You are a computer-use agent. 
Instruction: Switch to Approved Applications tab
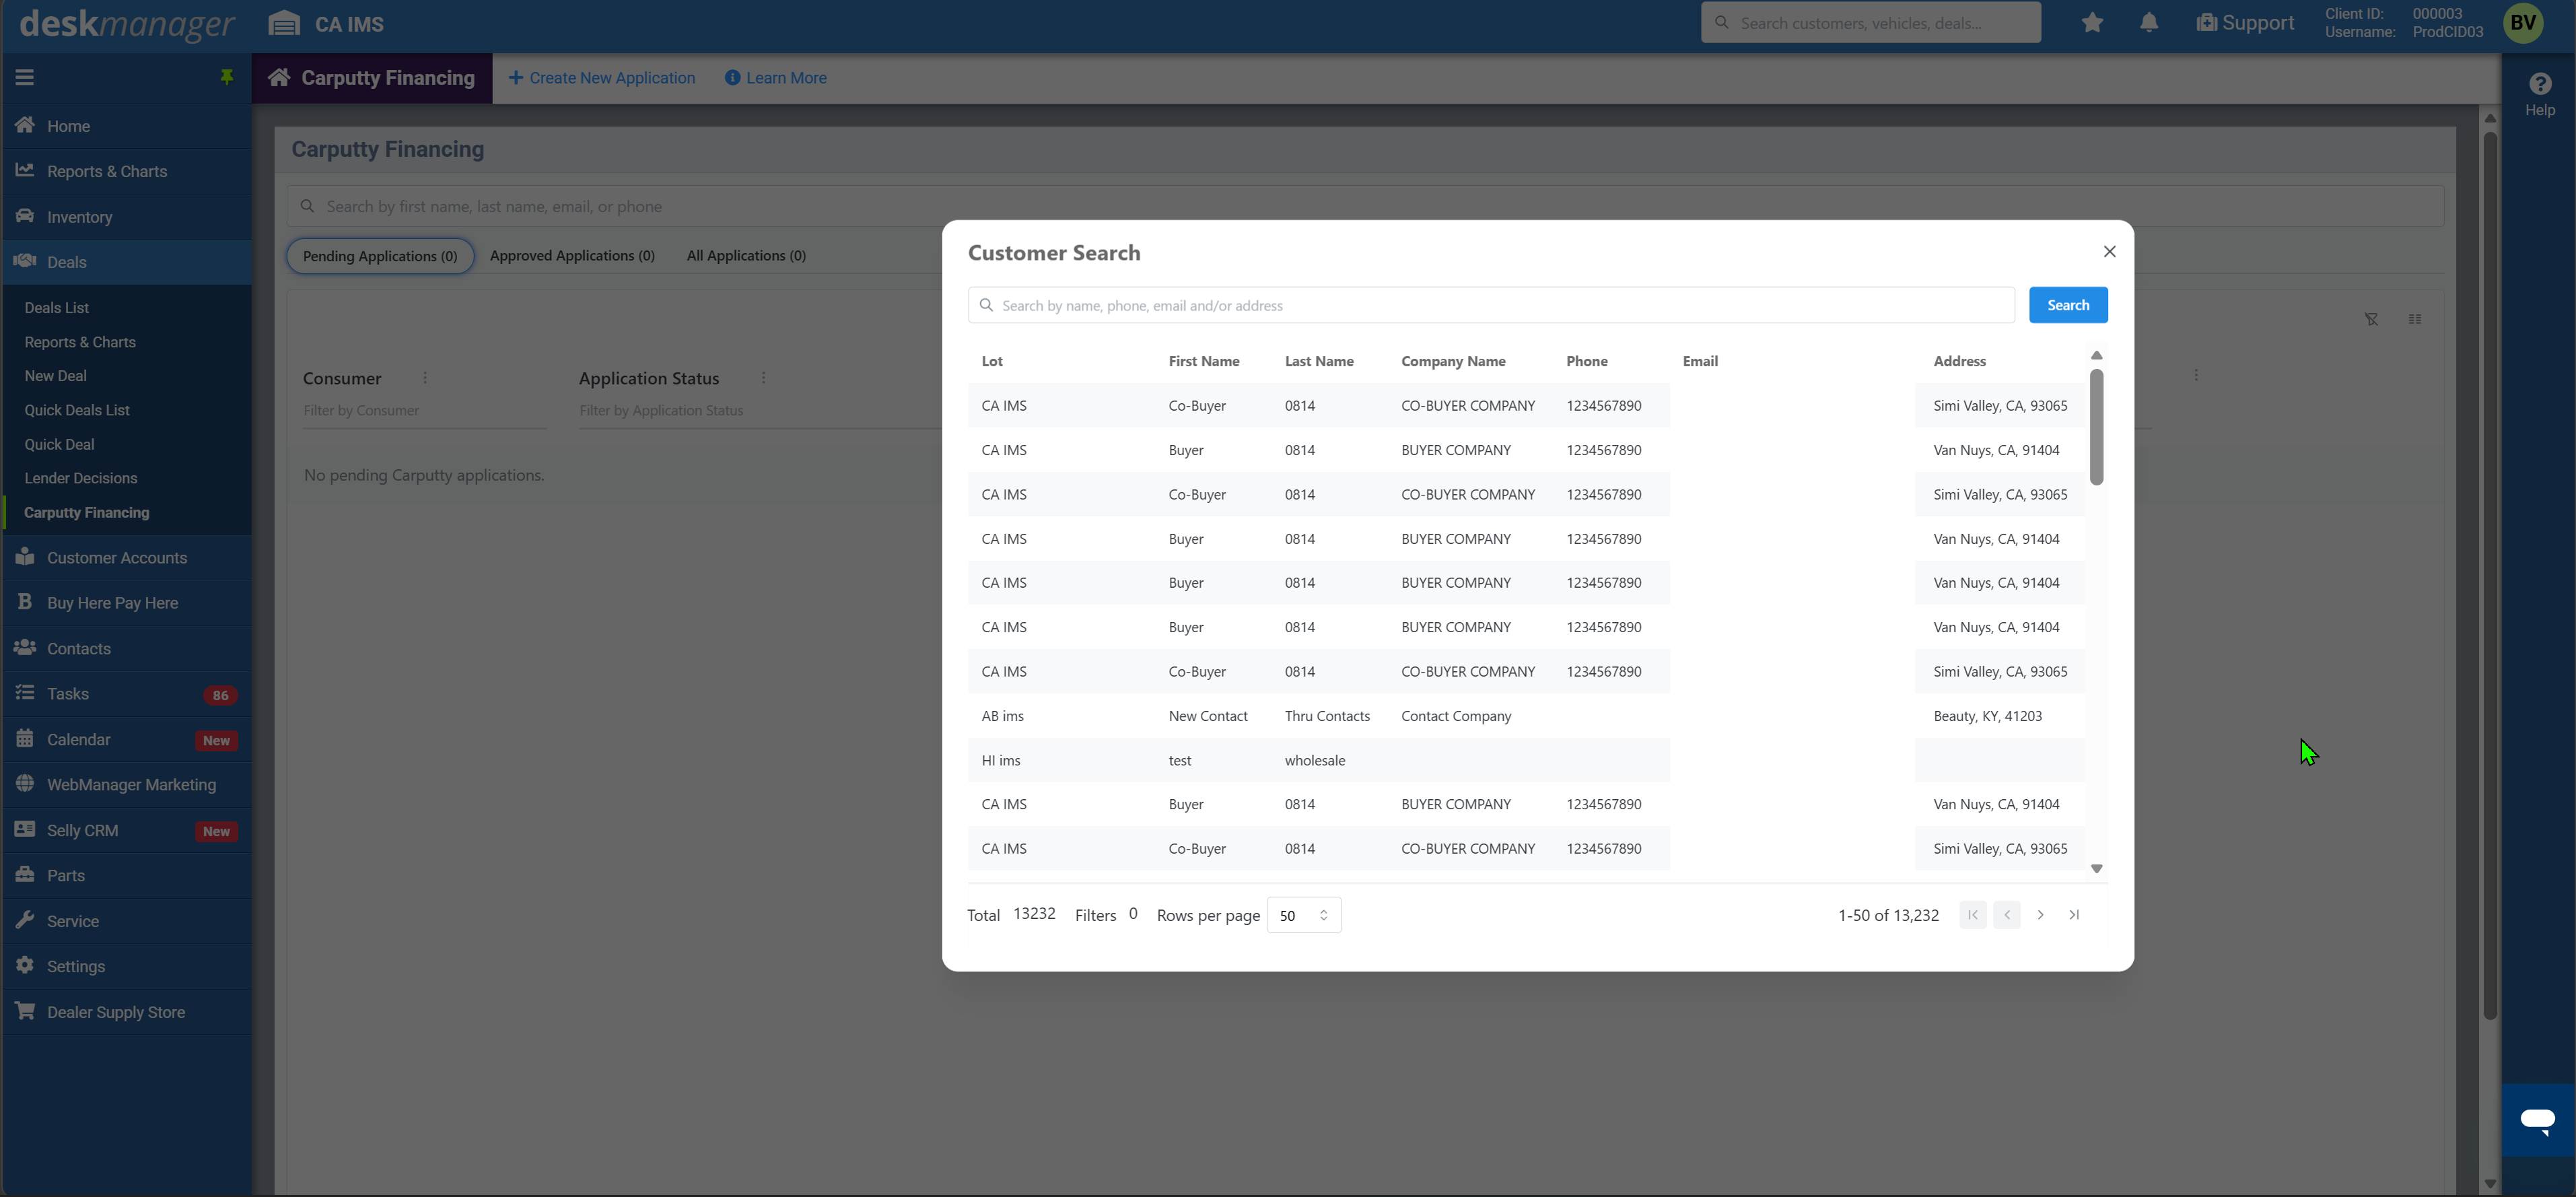572,256
